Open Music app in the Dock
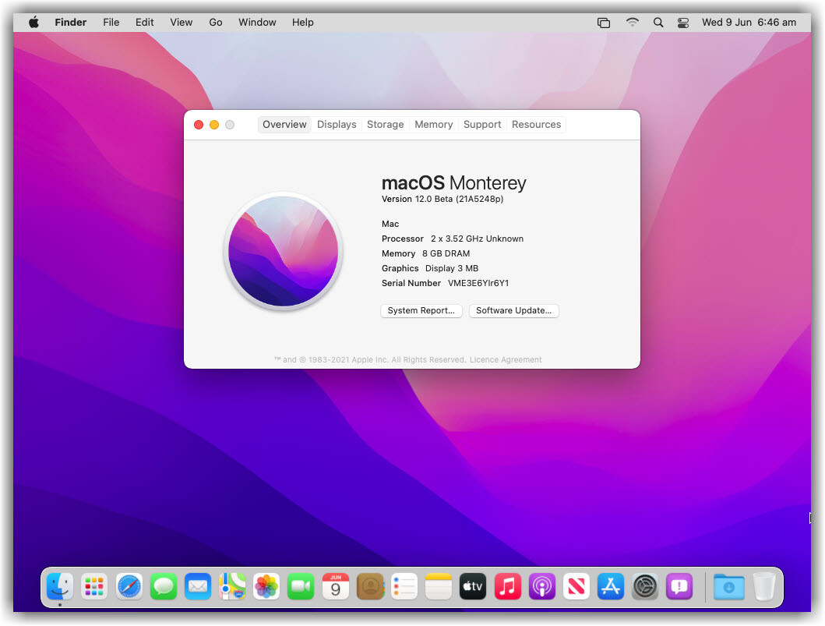The width and height of the screenshot is (825, 626). click(508, 586)
